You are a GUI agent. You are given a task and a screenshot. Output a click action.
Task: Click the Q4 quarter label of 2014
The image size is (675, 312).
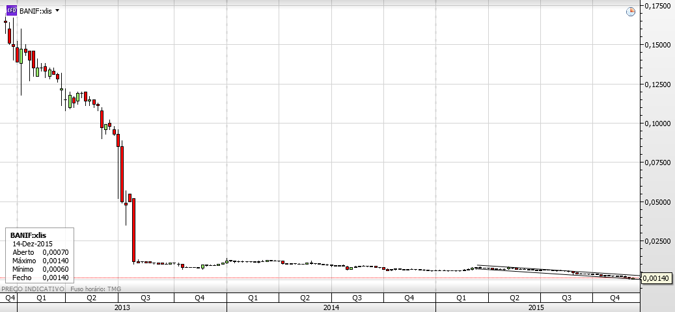click(409, 298)
